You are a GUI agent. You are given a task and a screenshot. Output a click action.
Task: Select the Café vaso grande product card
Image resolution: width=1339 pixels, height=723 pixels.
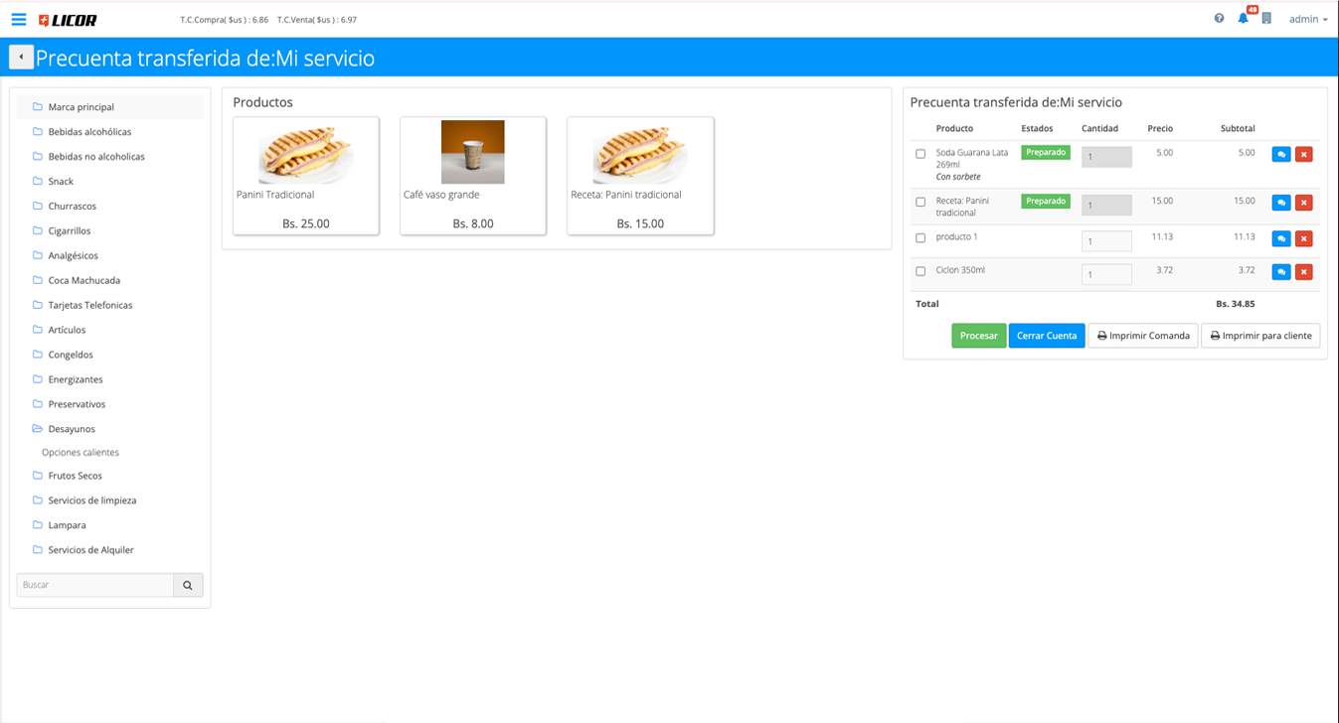tap(472, 176)
